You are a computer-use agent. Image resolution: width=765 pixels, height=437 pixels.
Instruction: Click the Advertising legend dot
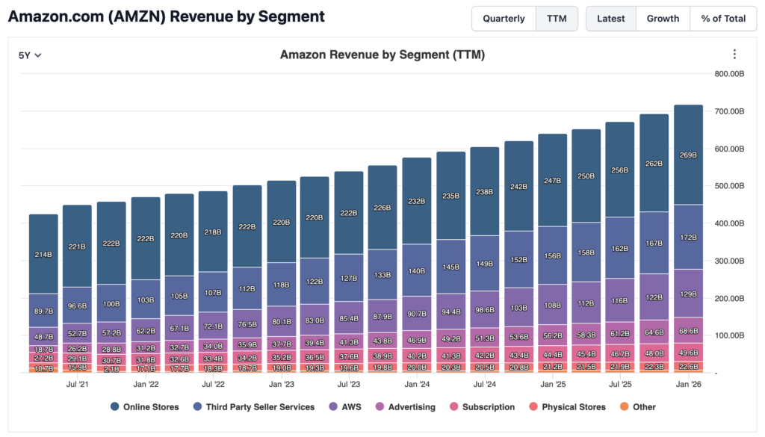[x=380, y=407]
